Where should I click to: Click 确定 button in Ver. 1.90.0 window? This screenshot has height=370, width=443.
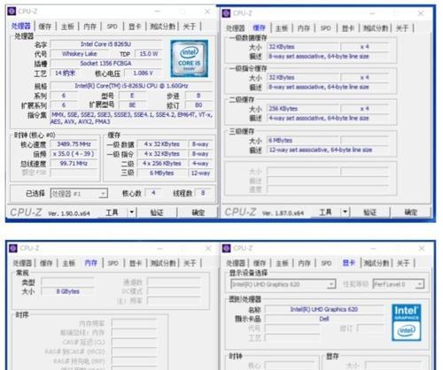point(198,212)
